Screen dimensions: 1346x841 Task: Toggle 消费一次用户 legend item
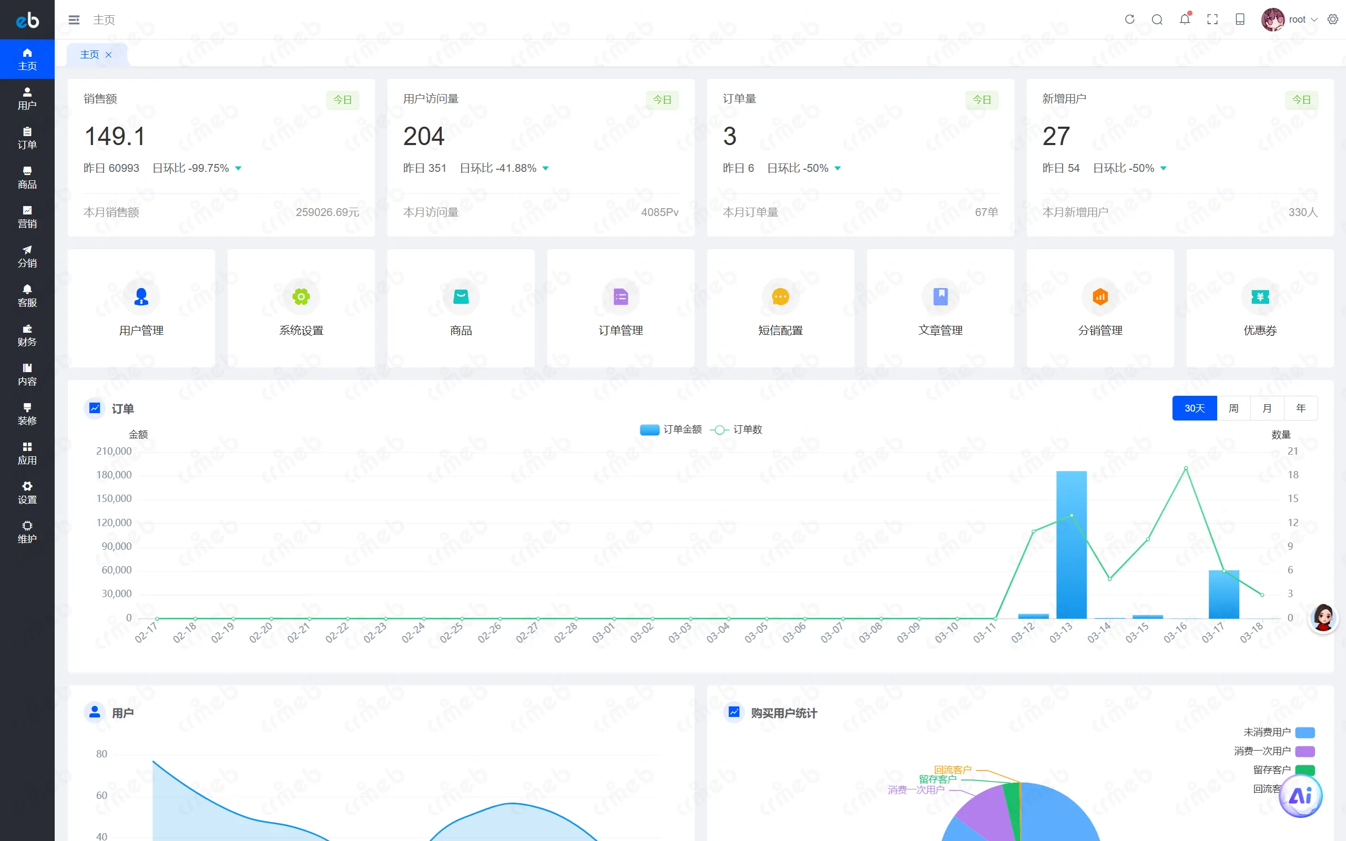(x=1274, y=752)
